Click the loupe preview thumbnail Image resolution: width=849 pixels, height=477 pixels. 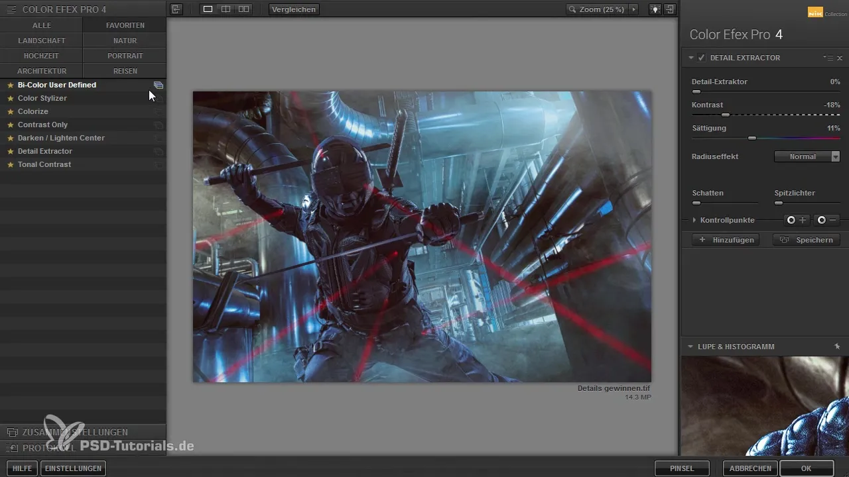(765, 405)
